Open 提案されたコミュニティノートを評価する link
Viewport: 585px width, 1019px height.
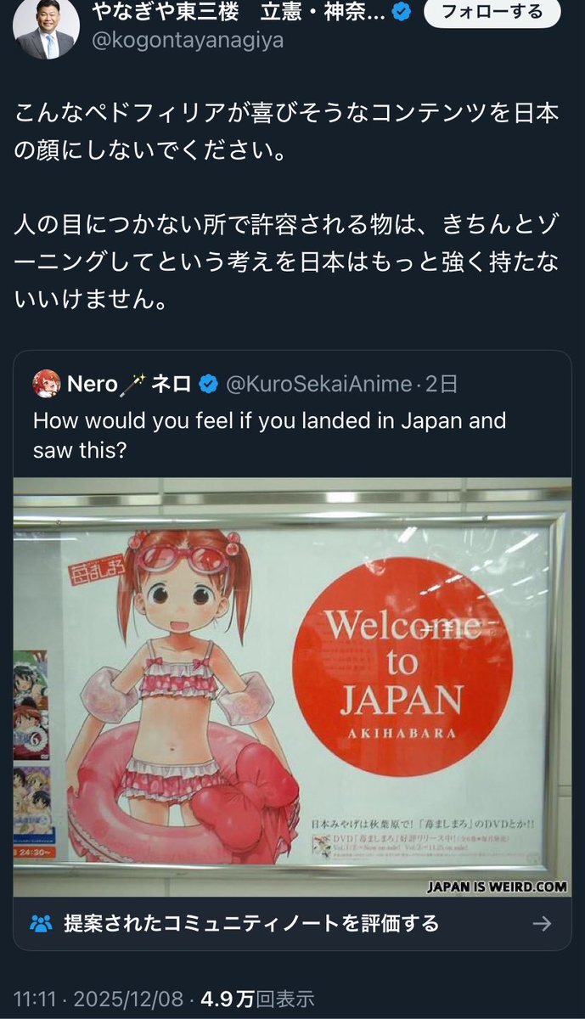251,923
